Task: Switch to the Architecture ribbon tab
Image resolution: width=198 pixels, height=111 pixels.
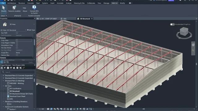Action: [x=12, y=3]
